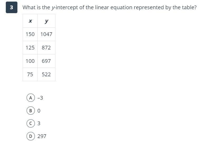Click the answer text 0

click(x=39, y=111)
